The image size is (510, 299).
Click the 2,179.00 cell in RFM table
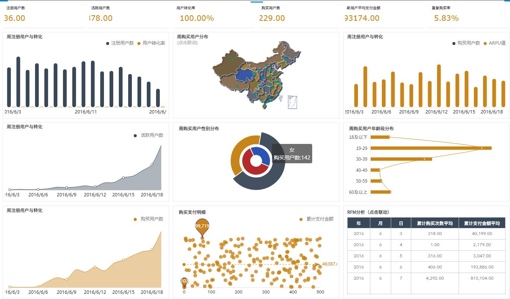[482, 245]
